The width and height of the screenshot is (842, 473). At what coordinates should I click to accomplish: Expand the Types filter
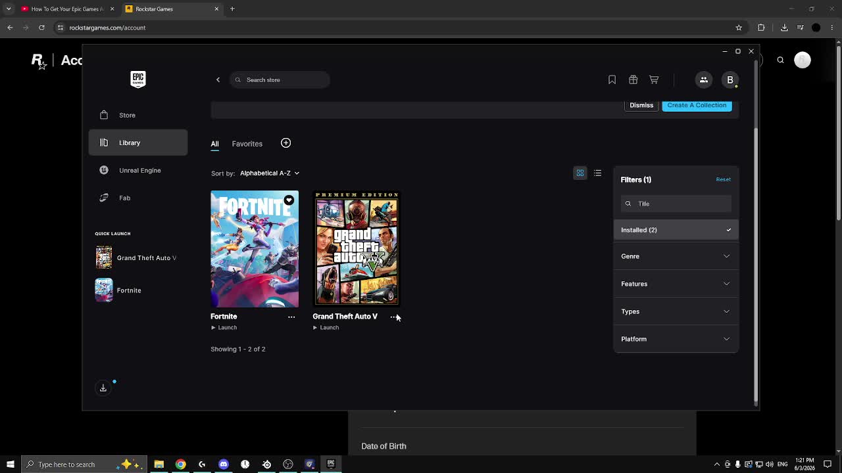pyautogui.click(x=676, y=311)
